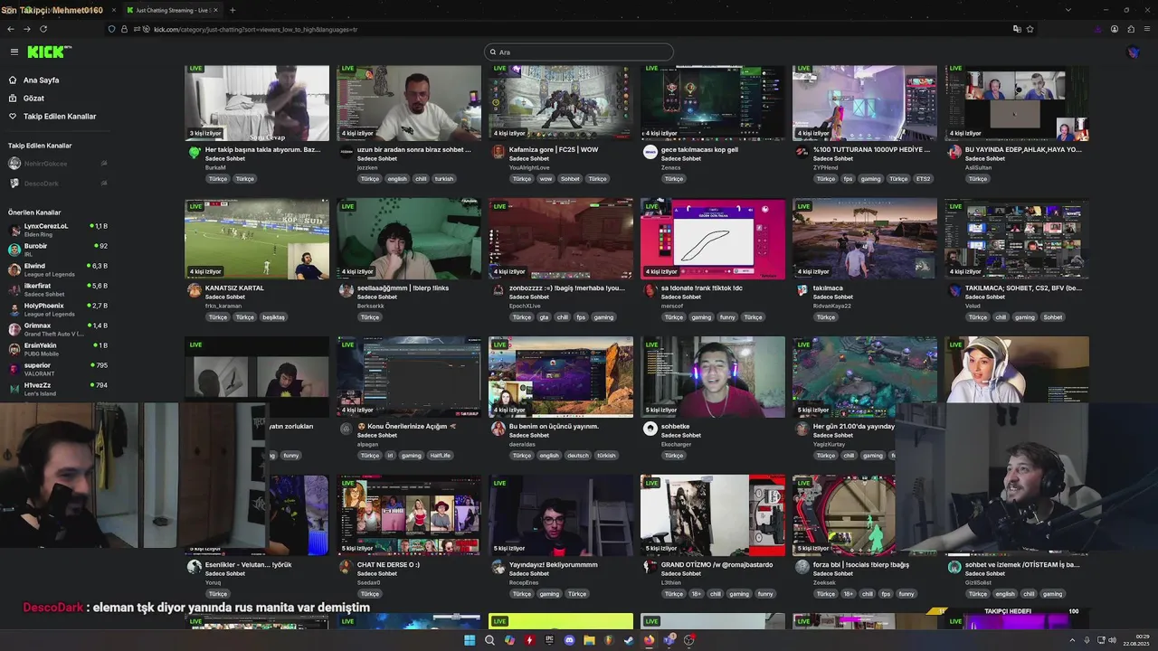The image size is (1158, 651).
Task: Open Discord from the taskbar
Action: [x=569, y=640]
